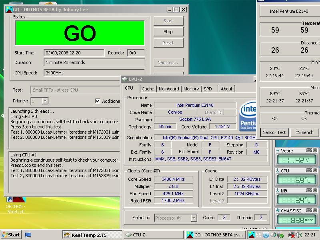Open the Windows Start menu

click(x=11, y=235)
